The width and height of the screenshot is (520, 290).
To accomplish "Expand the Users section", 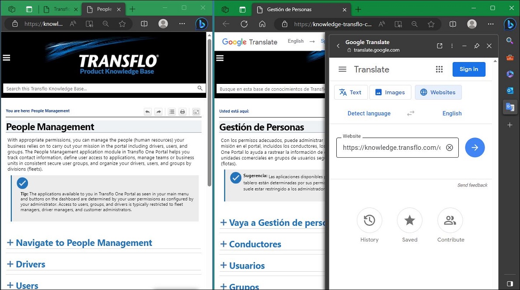I will 23,285.
